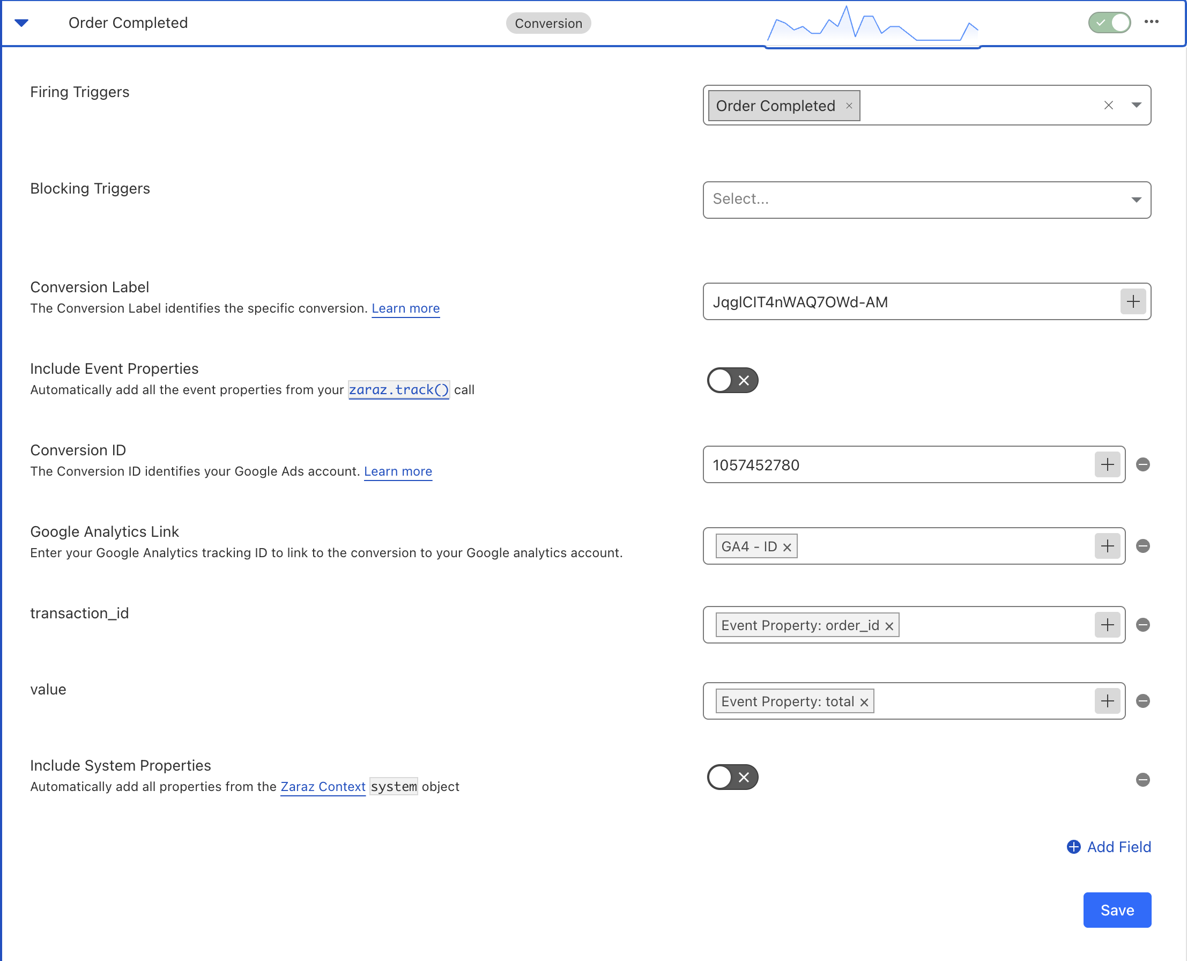Click plus icon in Conversion Label field

coord(1133,302)
